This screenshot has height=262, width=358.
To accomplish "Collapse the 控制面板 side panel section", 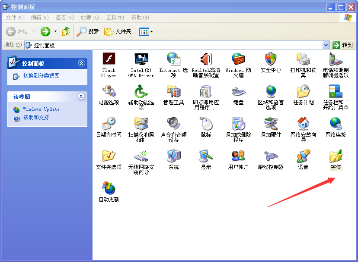I will pyautogui.click(x=82, y=63).
